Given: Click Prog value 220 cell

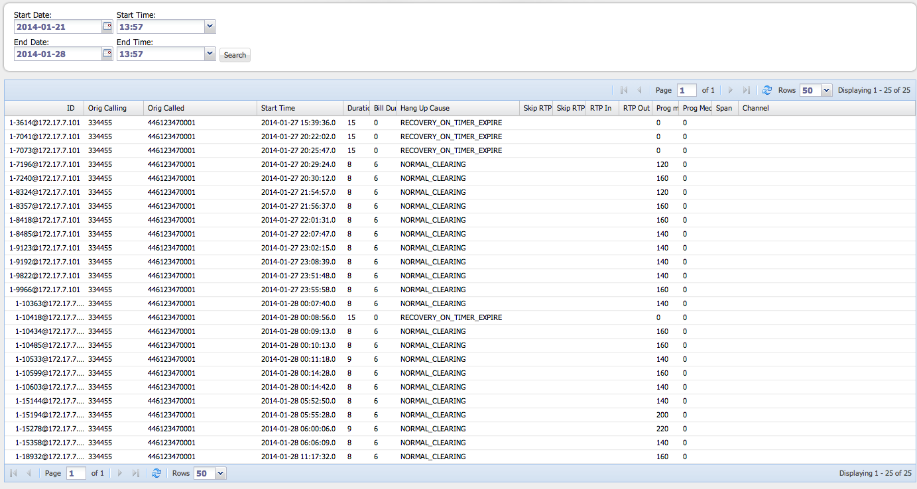Looking at the screenshot, I should [662, 429].
